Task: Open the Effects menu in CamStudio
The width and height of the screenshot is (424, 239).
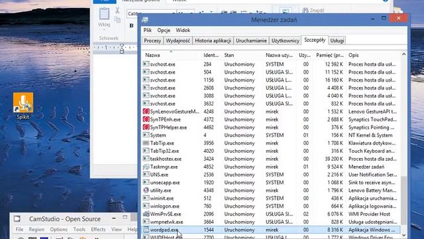Action: point(98,229)
